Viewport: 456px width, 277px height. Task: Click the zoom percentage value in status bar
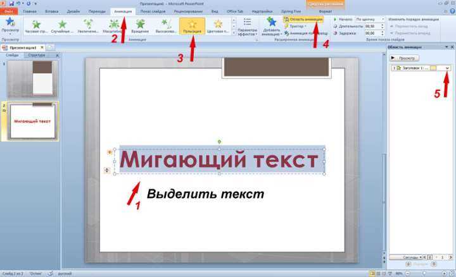[x=399, y=273]
